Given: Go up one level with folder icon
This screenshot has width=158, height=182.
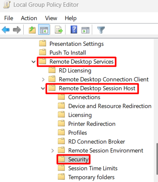Looking at the screenshot, I should click(x=32, y=30).
